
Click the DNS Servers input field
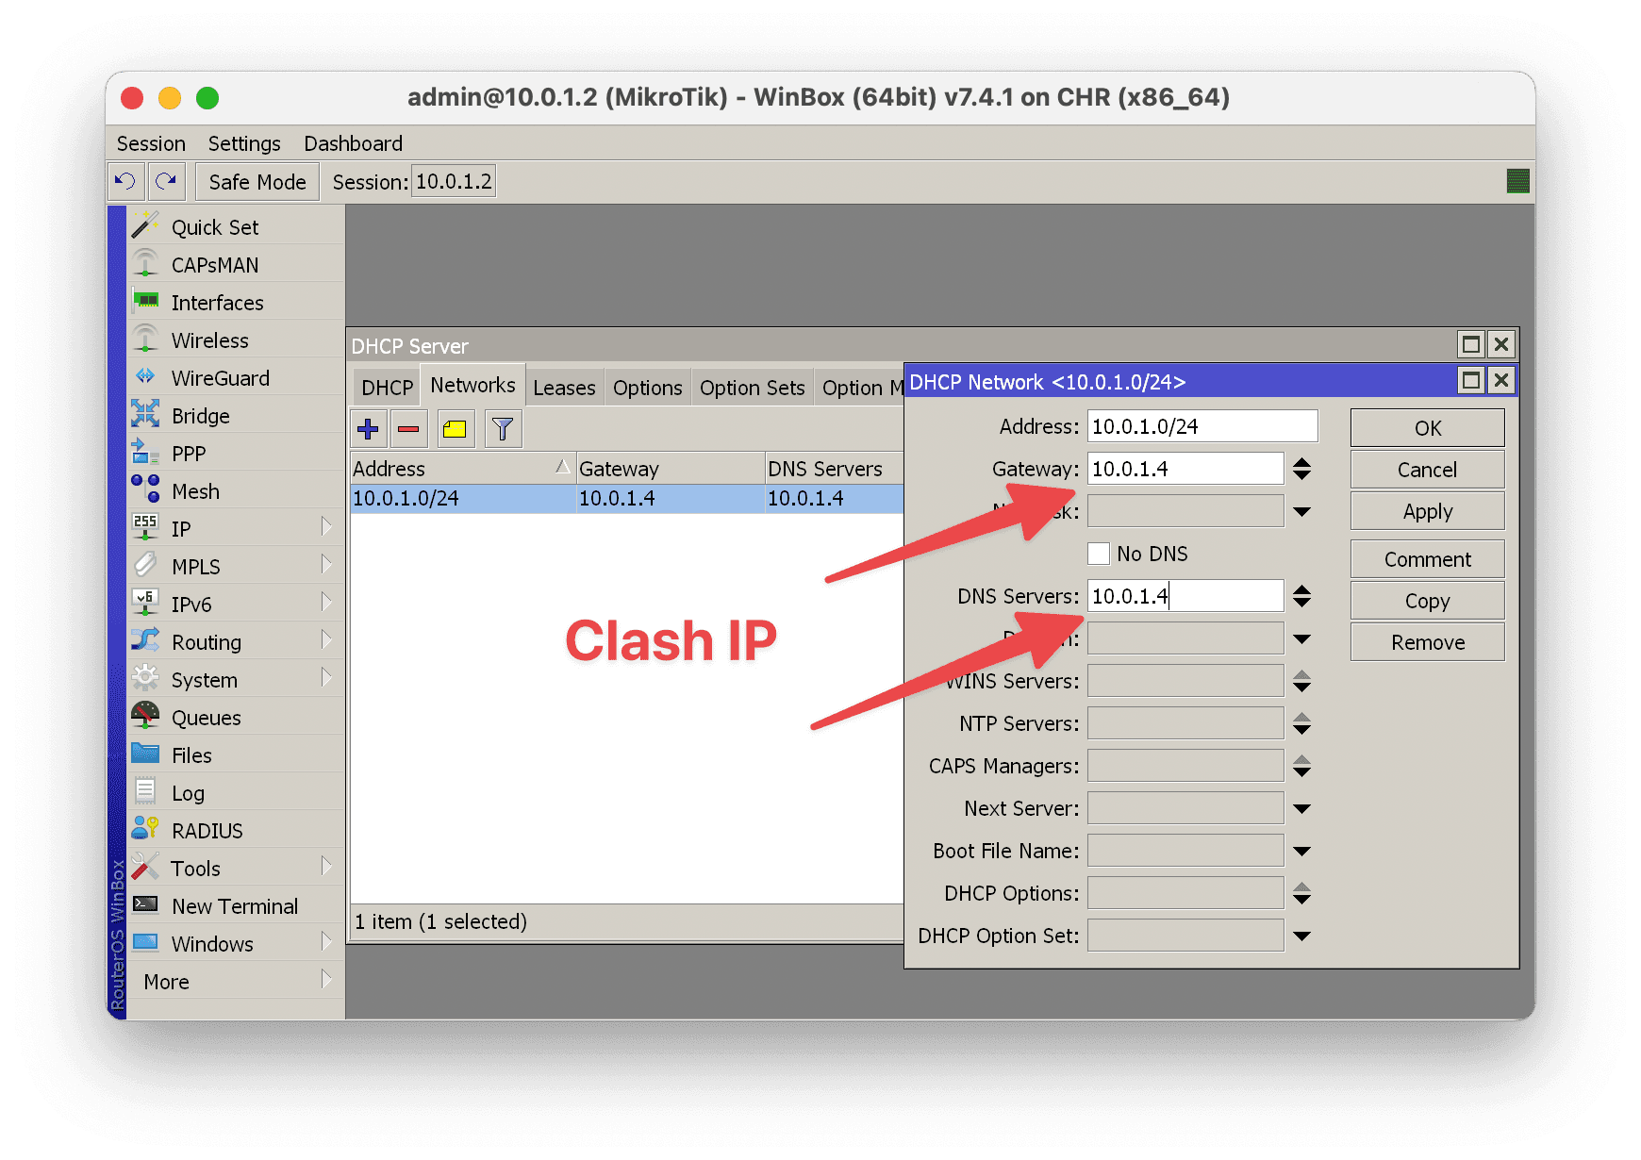1184,595
